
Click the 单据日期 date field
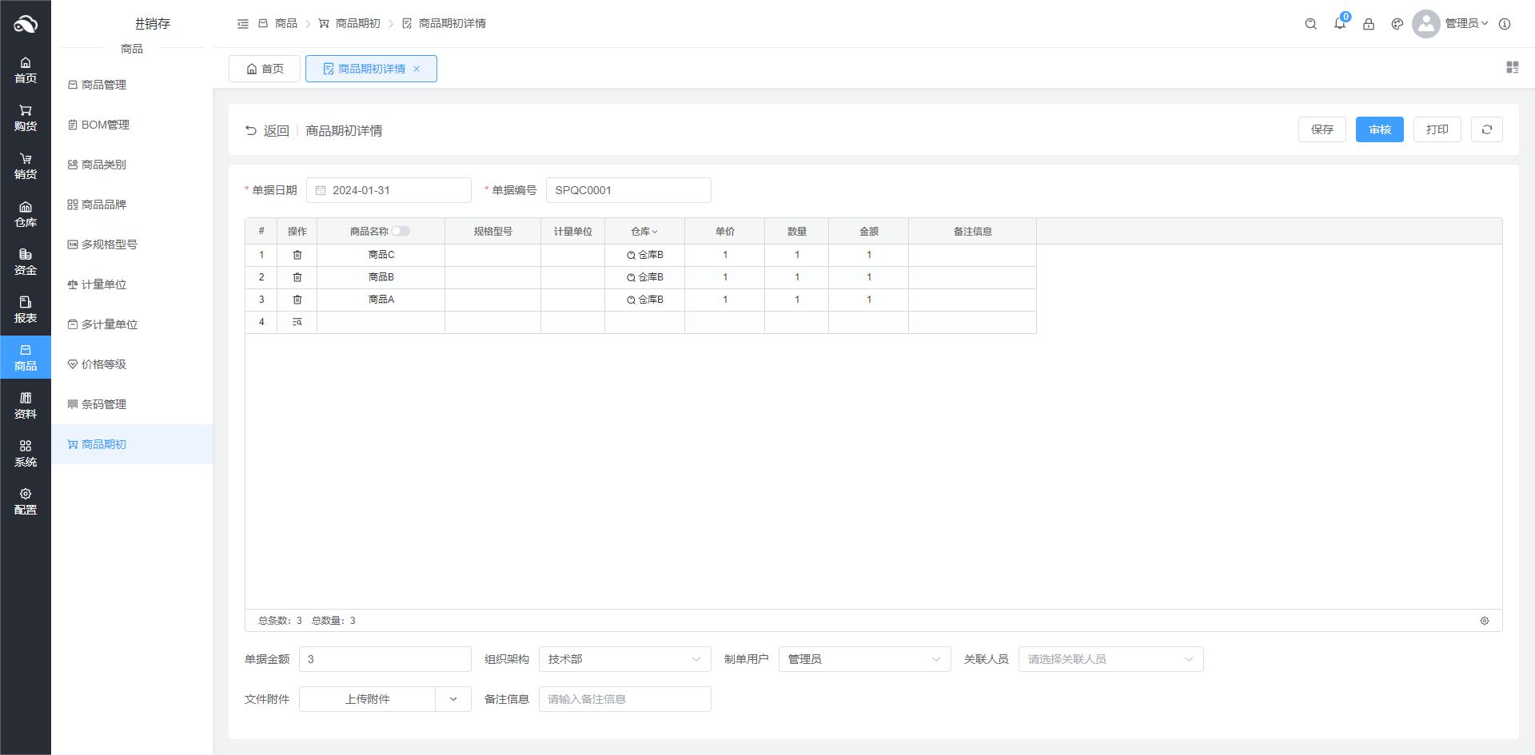point(389,190)
